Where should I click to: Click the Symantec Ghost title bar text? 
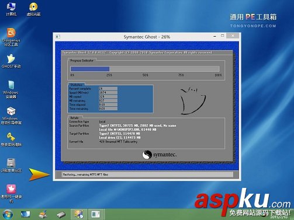(147, 37)
